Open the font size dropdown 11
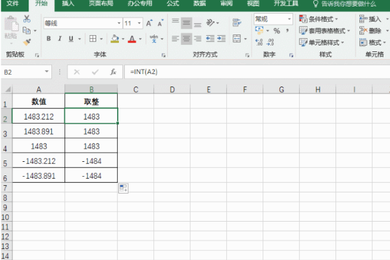This screenshot has width=390, height=260. (133, 23)
